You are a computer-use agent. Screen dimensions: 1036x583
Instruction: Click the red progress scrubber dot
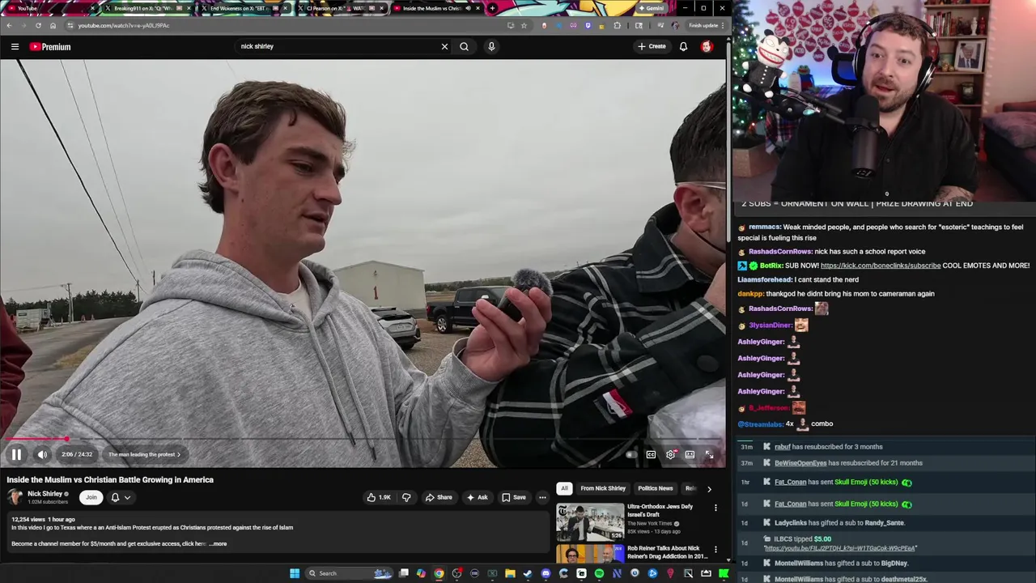pos(66,440)
